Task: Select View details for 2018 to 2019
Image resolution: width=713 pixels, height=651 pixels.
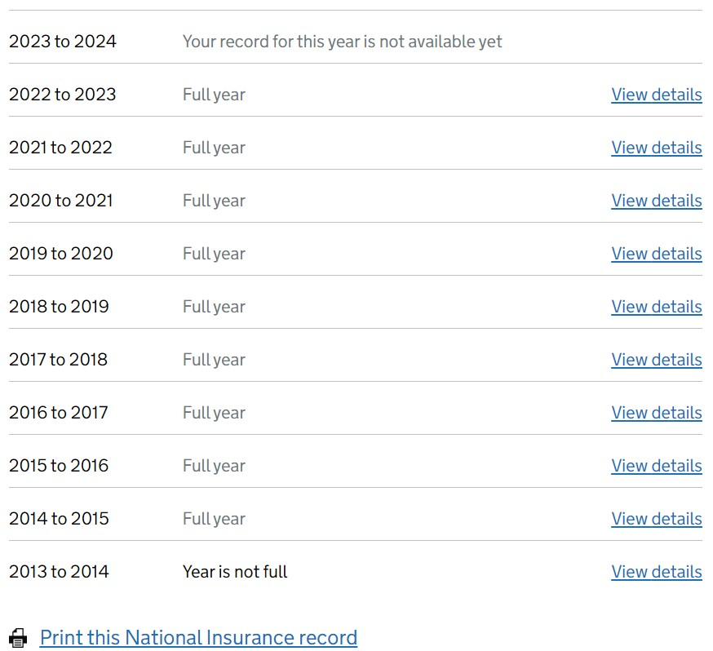Action: click(x=656, y=307)
